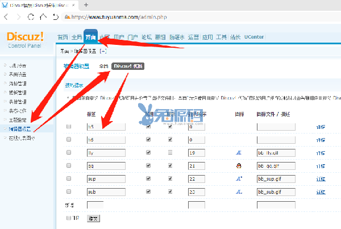Toggle 可用 checkbox in the qq row
The height and width of the screenshot is (229, 341).
pyautogui.click(x=148, y=165)
